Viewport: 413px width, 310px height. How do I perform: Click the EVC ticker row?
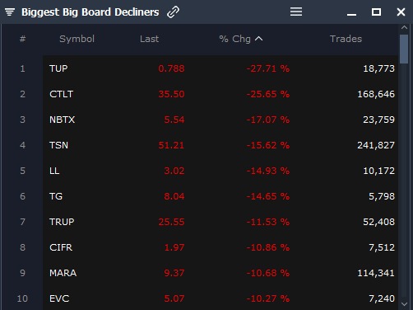coord(220,298)
